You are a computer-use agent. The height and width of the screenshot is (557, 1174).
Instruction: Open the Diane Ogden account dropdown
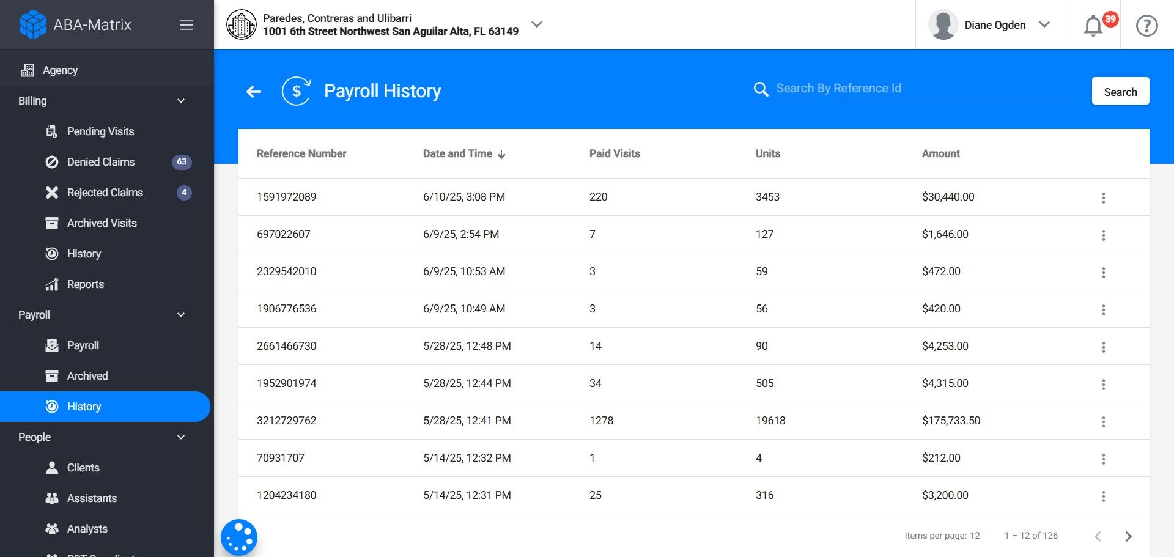(1046, 24)
